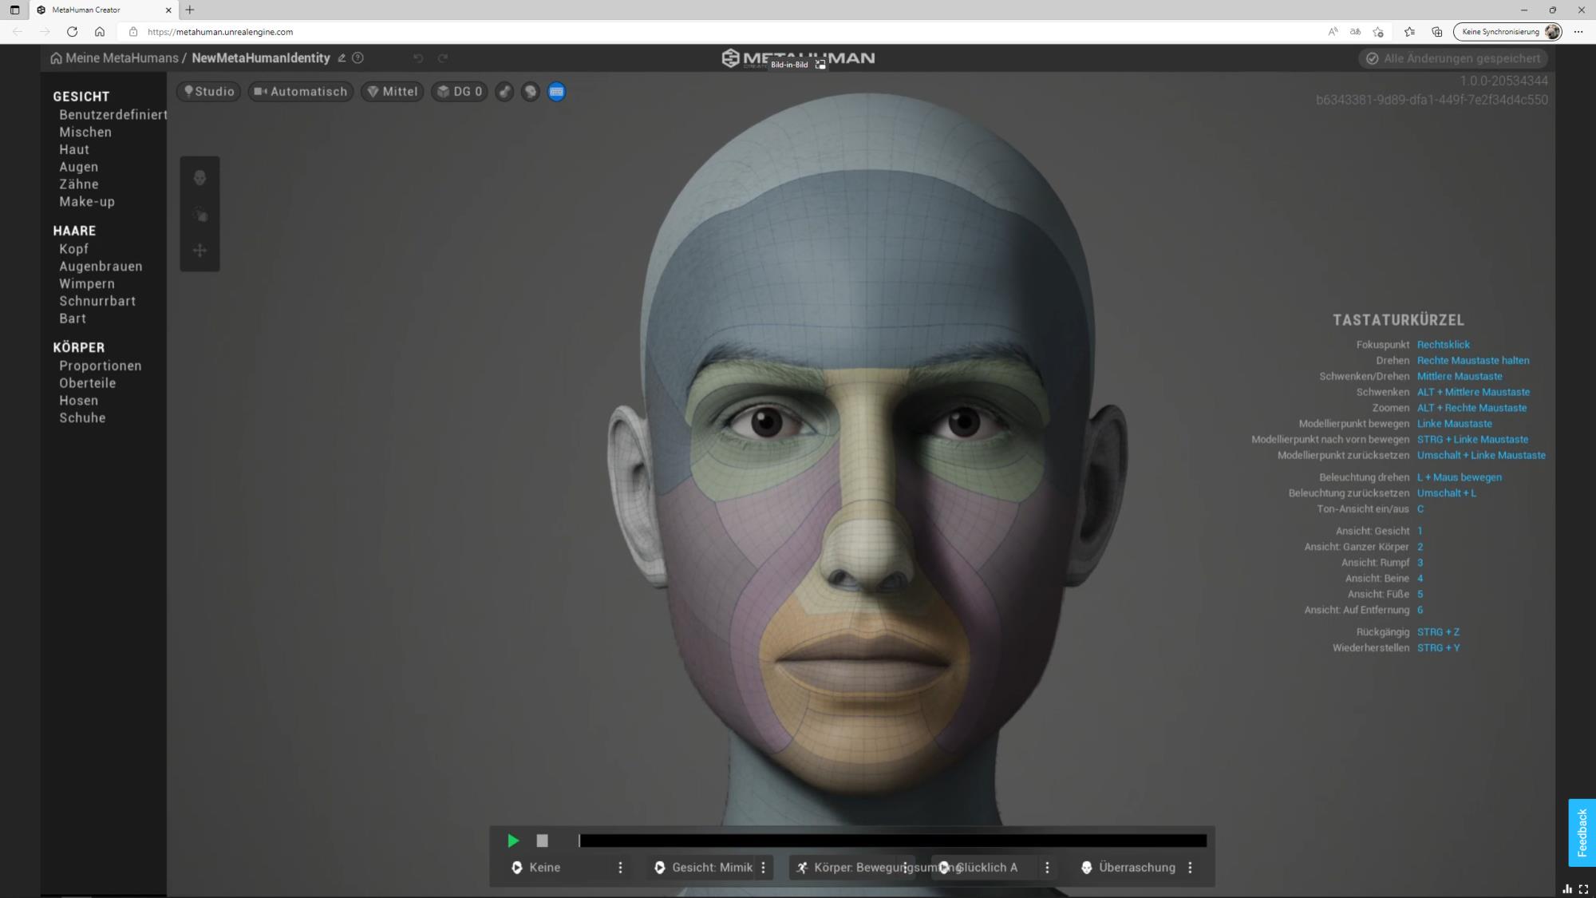
Task: Open the Wimpern section
Action: click(x=87, y=284)
